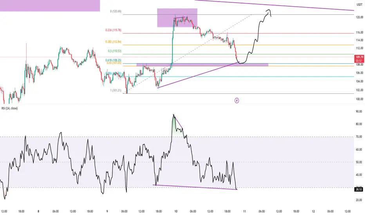Click 100.00 on the price axis
Screen dimensions: 365x215
point(360,99)
